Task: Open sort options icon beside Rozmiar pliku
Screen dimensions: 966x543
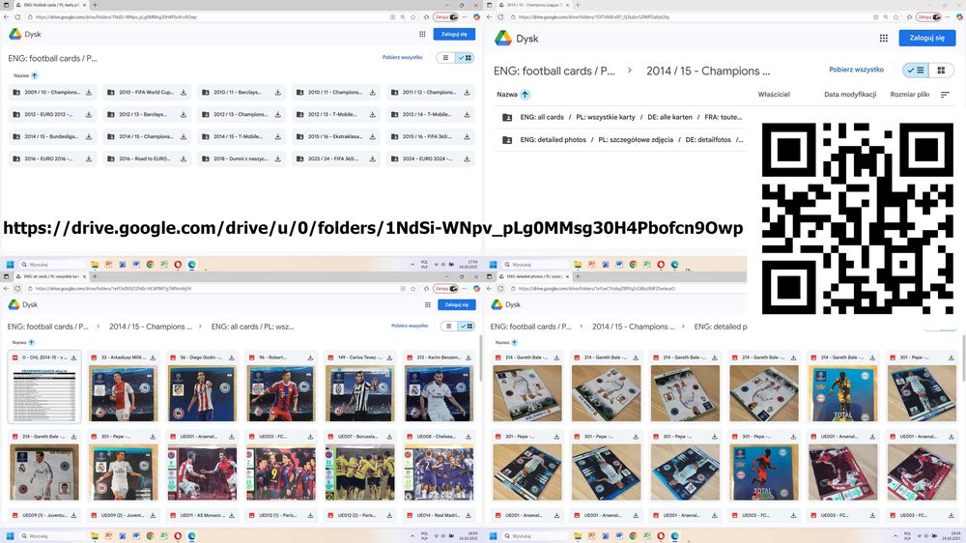Action: 945,95
